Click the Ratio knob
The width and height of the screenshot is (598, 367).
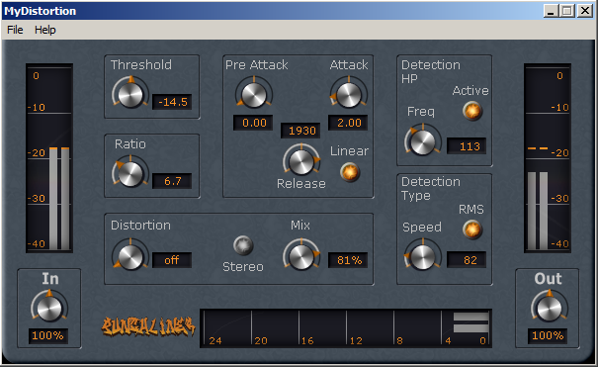click(x=130, y=173)
